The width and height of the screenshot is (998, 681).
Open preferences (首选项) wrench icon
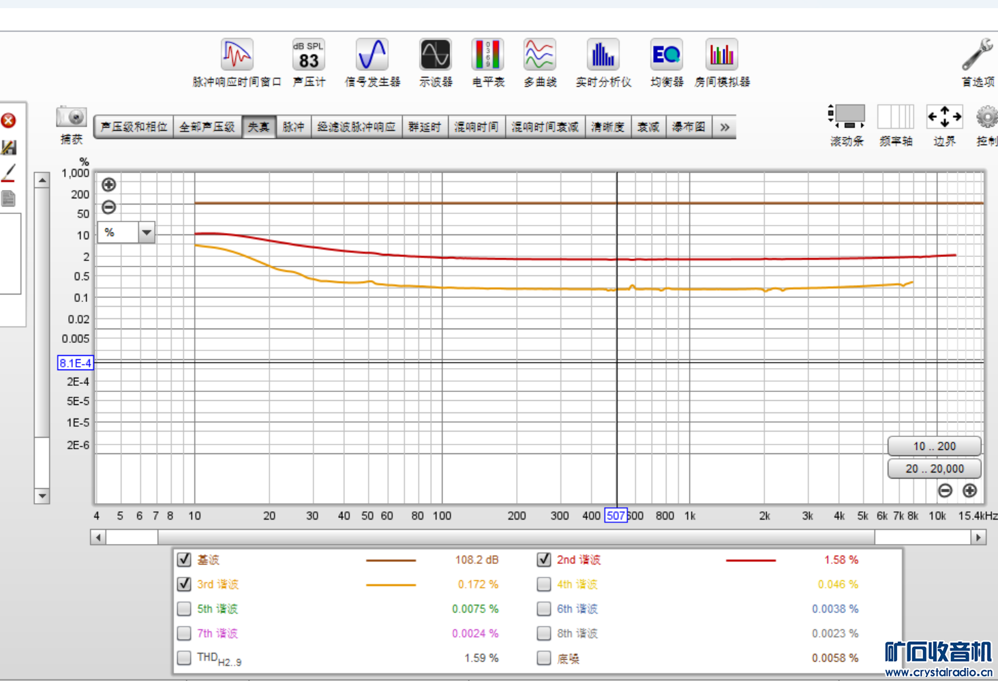pyautogui.click(x=977, y=55)
